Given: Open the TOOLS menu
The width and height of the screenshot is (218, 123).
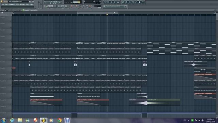Looking at the screenshot, I should 28,4.
